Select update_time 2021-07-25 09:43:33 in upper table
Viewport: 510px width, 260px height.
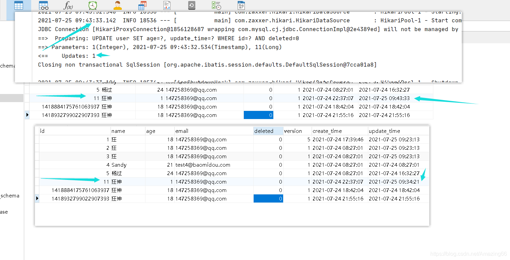395,98
